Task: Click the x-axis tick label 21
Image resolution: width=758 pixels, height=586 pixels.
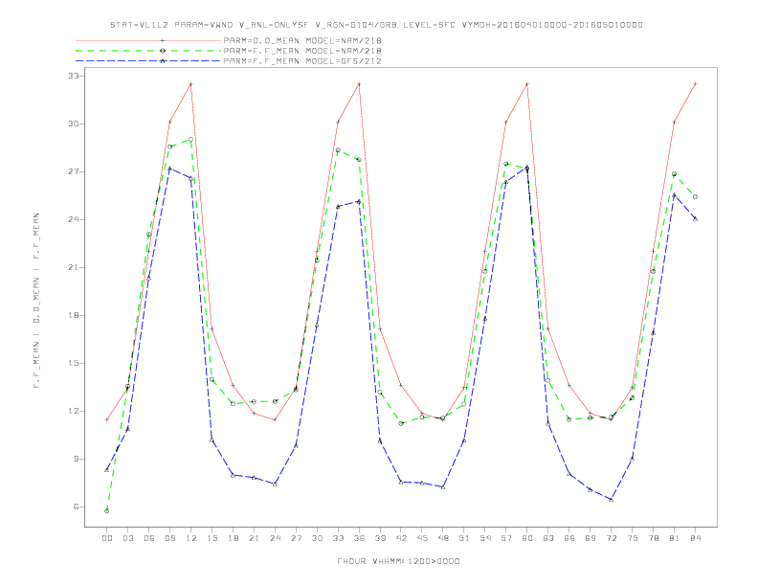Action: pos(254,538)
